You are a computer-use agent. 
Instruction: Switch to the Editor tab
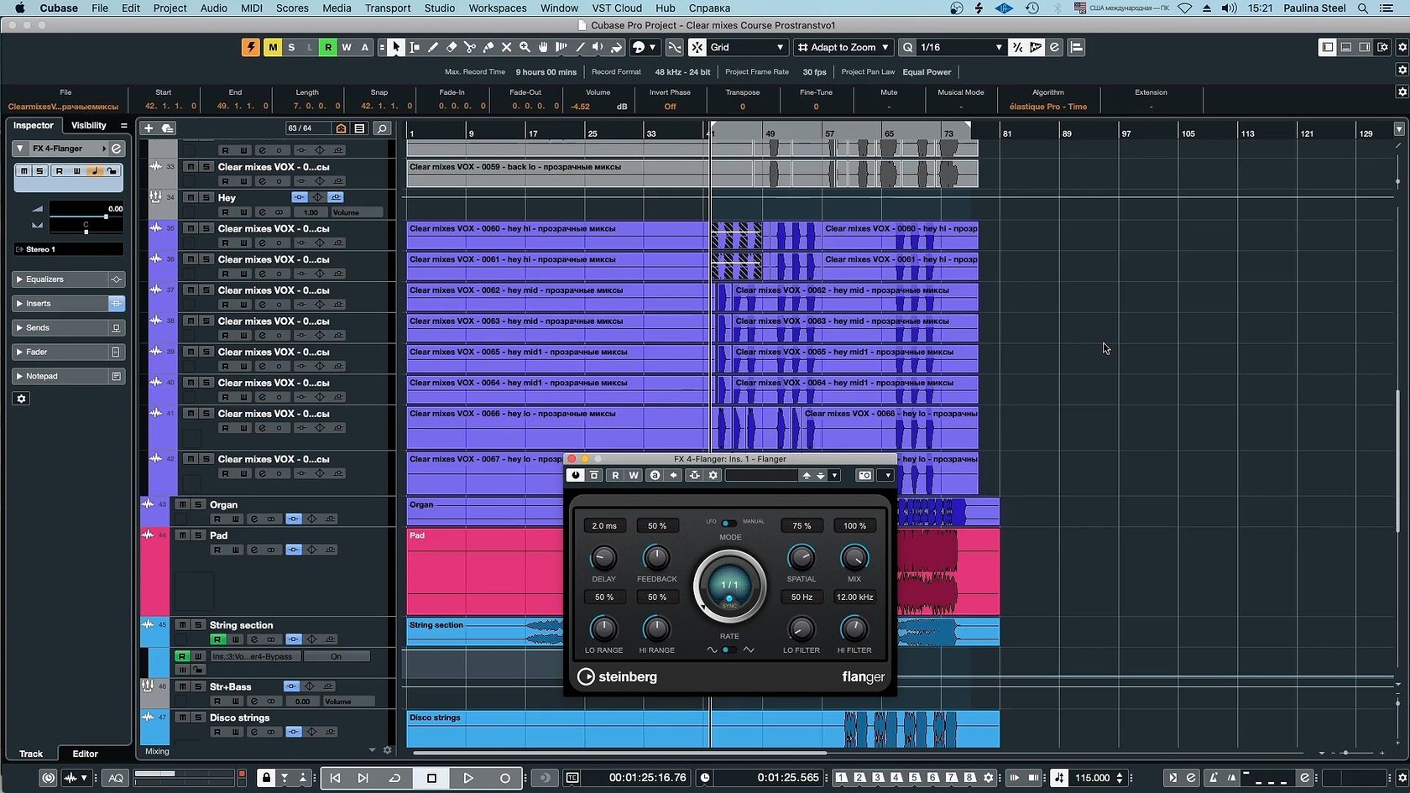click(85, 754)
